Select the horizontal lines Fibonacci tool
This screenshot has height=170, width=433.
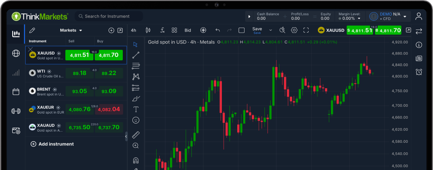tap(136, 66)
